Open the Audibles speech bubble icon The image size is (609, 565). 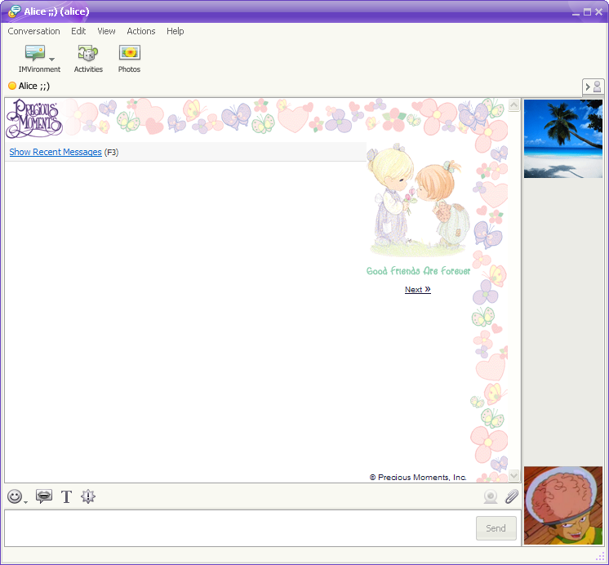coord(44,496)
